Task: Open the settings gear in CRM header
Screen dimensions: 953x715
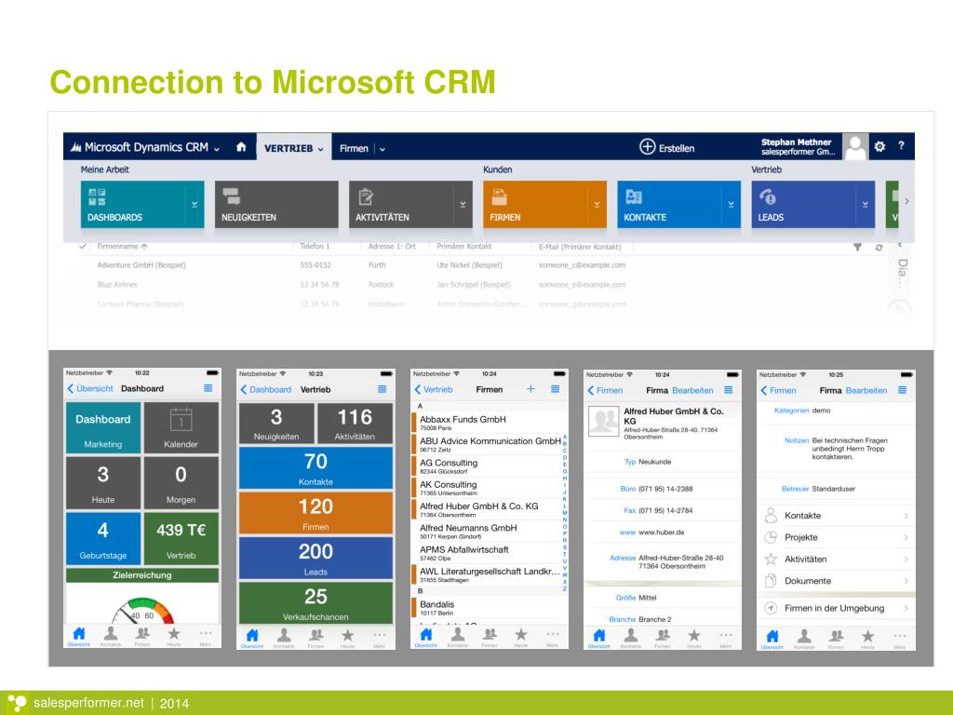Action: point(879,146)
